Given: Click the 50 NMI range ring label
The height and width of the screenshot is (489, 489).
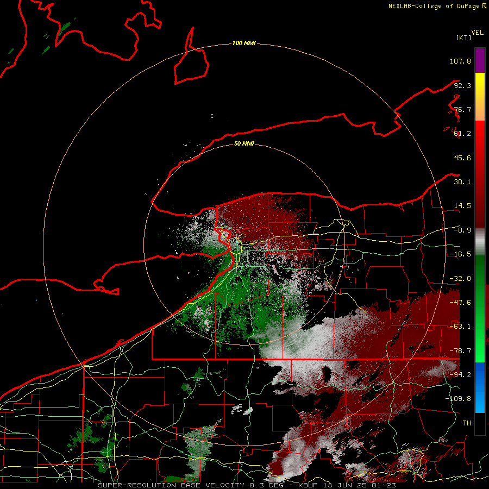Looking at the screenshot, I should [x=244, y=144].
